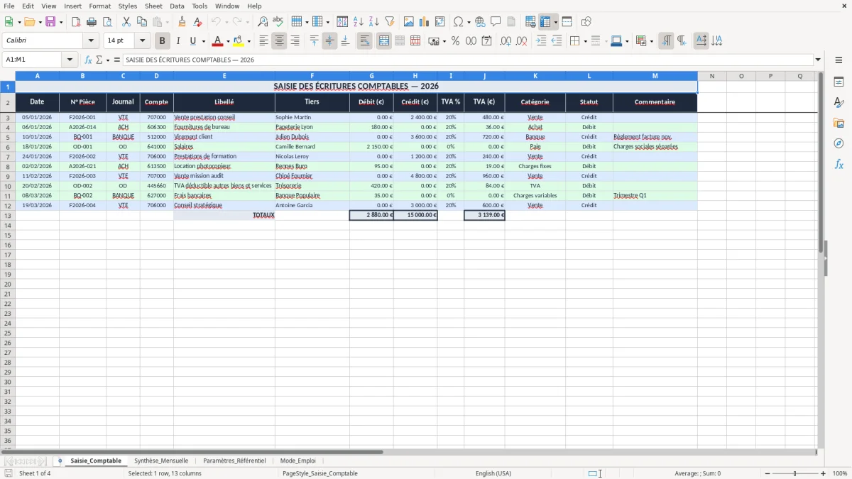Switch to the Paramètres_Référentiel sheet tab
The image size is (852, 479).
click(x=234, y=461)
